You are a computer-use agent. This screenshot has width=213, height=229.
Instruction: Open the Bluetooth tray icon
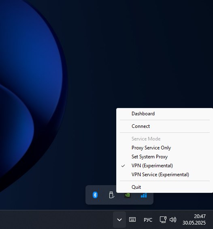[95, 195]
